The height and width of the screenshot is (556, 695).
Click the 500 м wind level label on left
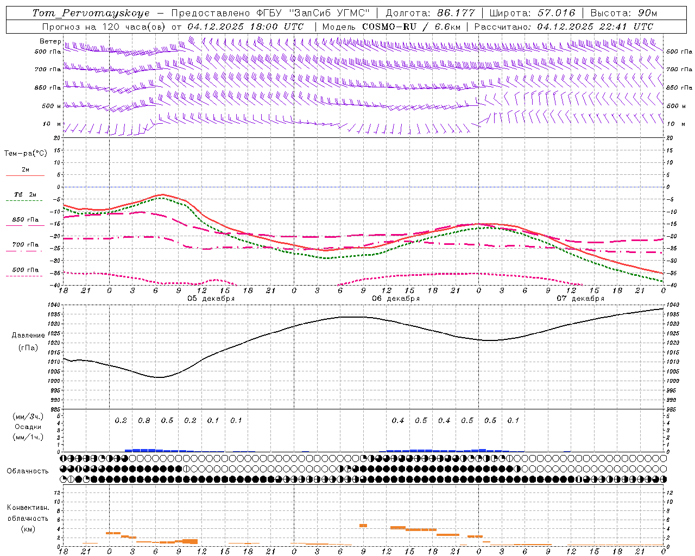click(x=52, y=106)
